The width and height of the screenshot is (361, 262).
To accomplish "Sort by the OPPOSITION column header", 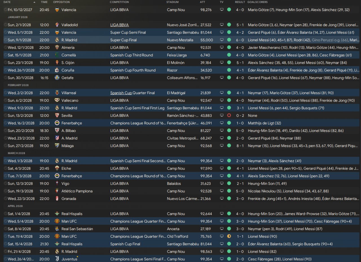I will 61,2.
